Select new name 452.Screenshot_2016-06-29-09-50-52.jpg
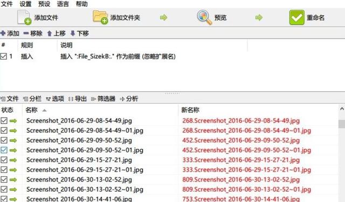 241,140
